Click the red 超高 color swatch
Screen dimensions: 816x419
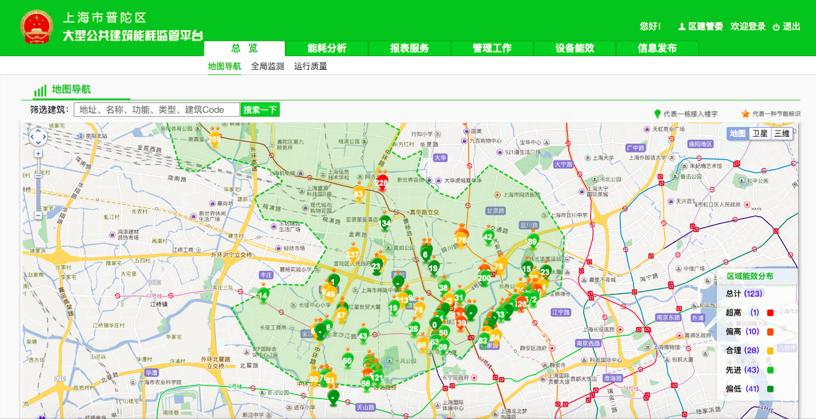point(770,313)
